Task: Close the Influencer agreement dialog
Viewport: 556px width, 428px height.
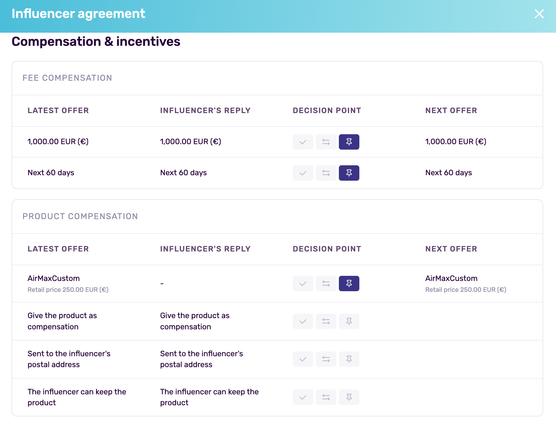Action: pyautogui.click(x=539, y=14)
